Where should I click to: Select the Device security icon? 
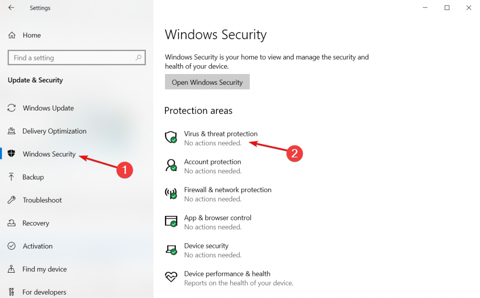(171, 249)
